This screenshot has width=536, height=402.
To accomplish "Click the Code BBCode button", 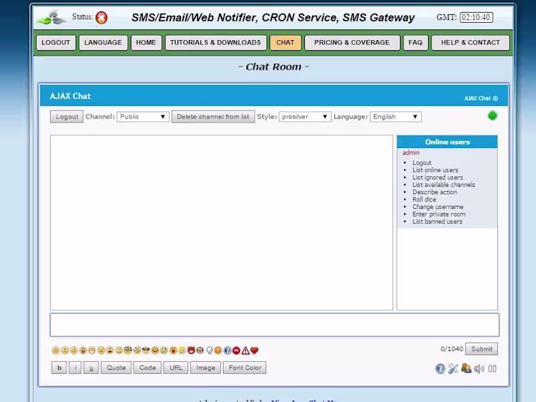I will pyautogui.click(x=147, y=368).
